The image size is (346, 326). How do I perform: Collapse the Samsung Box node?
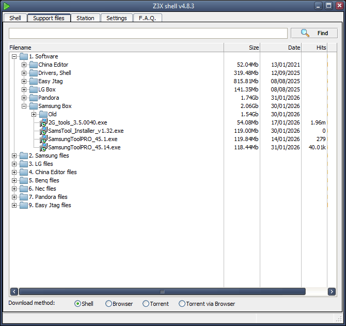point(24,106)
